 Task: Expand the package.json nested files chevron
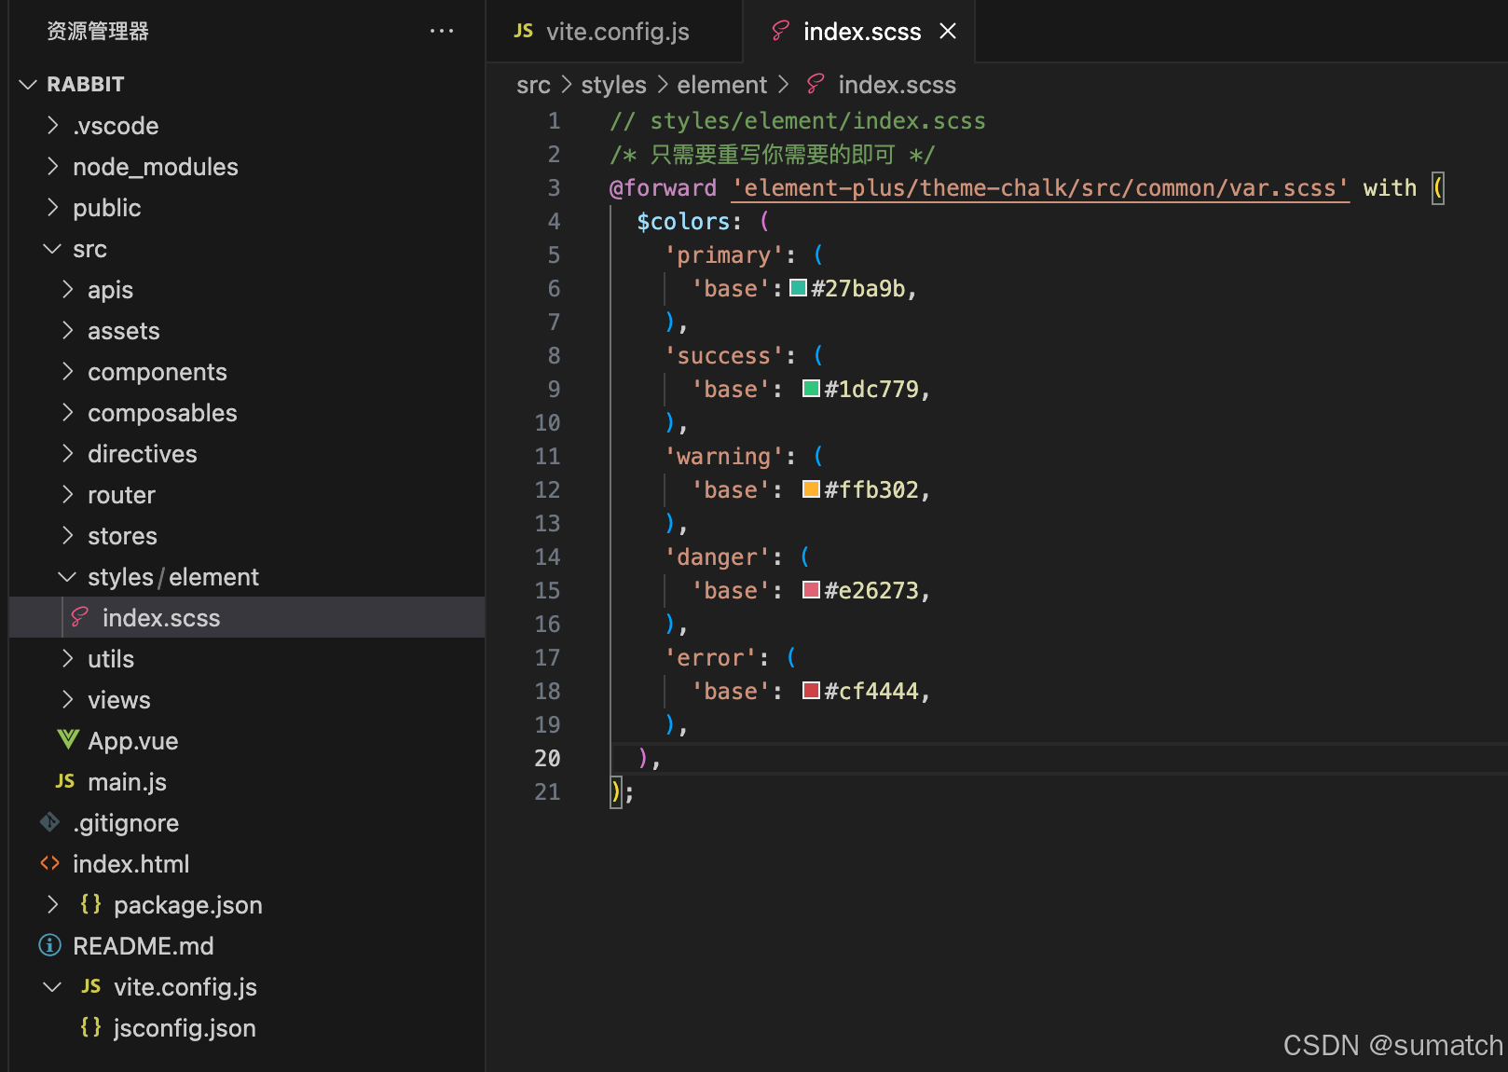[x=53, y=904]
